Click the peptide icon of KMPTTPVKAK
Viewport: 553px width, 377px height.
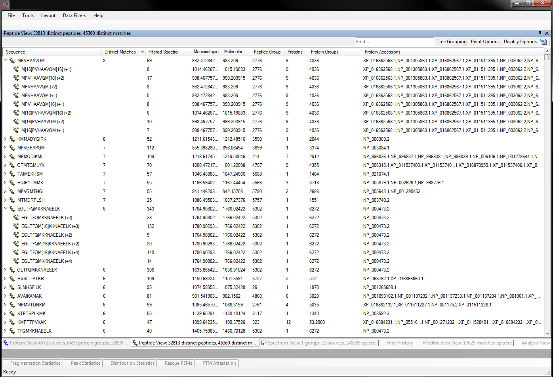coord(12,322)
